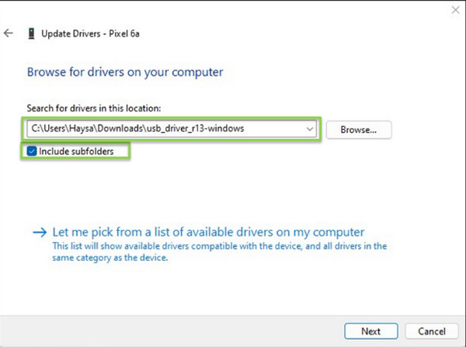
Task: Open Let me pick from available drivers link
Action: (207, 232)
